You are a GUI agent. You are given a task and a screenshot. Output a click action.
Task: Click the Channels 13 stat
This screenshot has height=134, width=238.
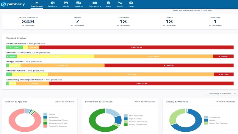tap(123, 21)
